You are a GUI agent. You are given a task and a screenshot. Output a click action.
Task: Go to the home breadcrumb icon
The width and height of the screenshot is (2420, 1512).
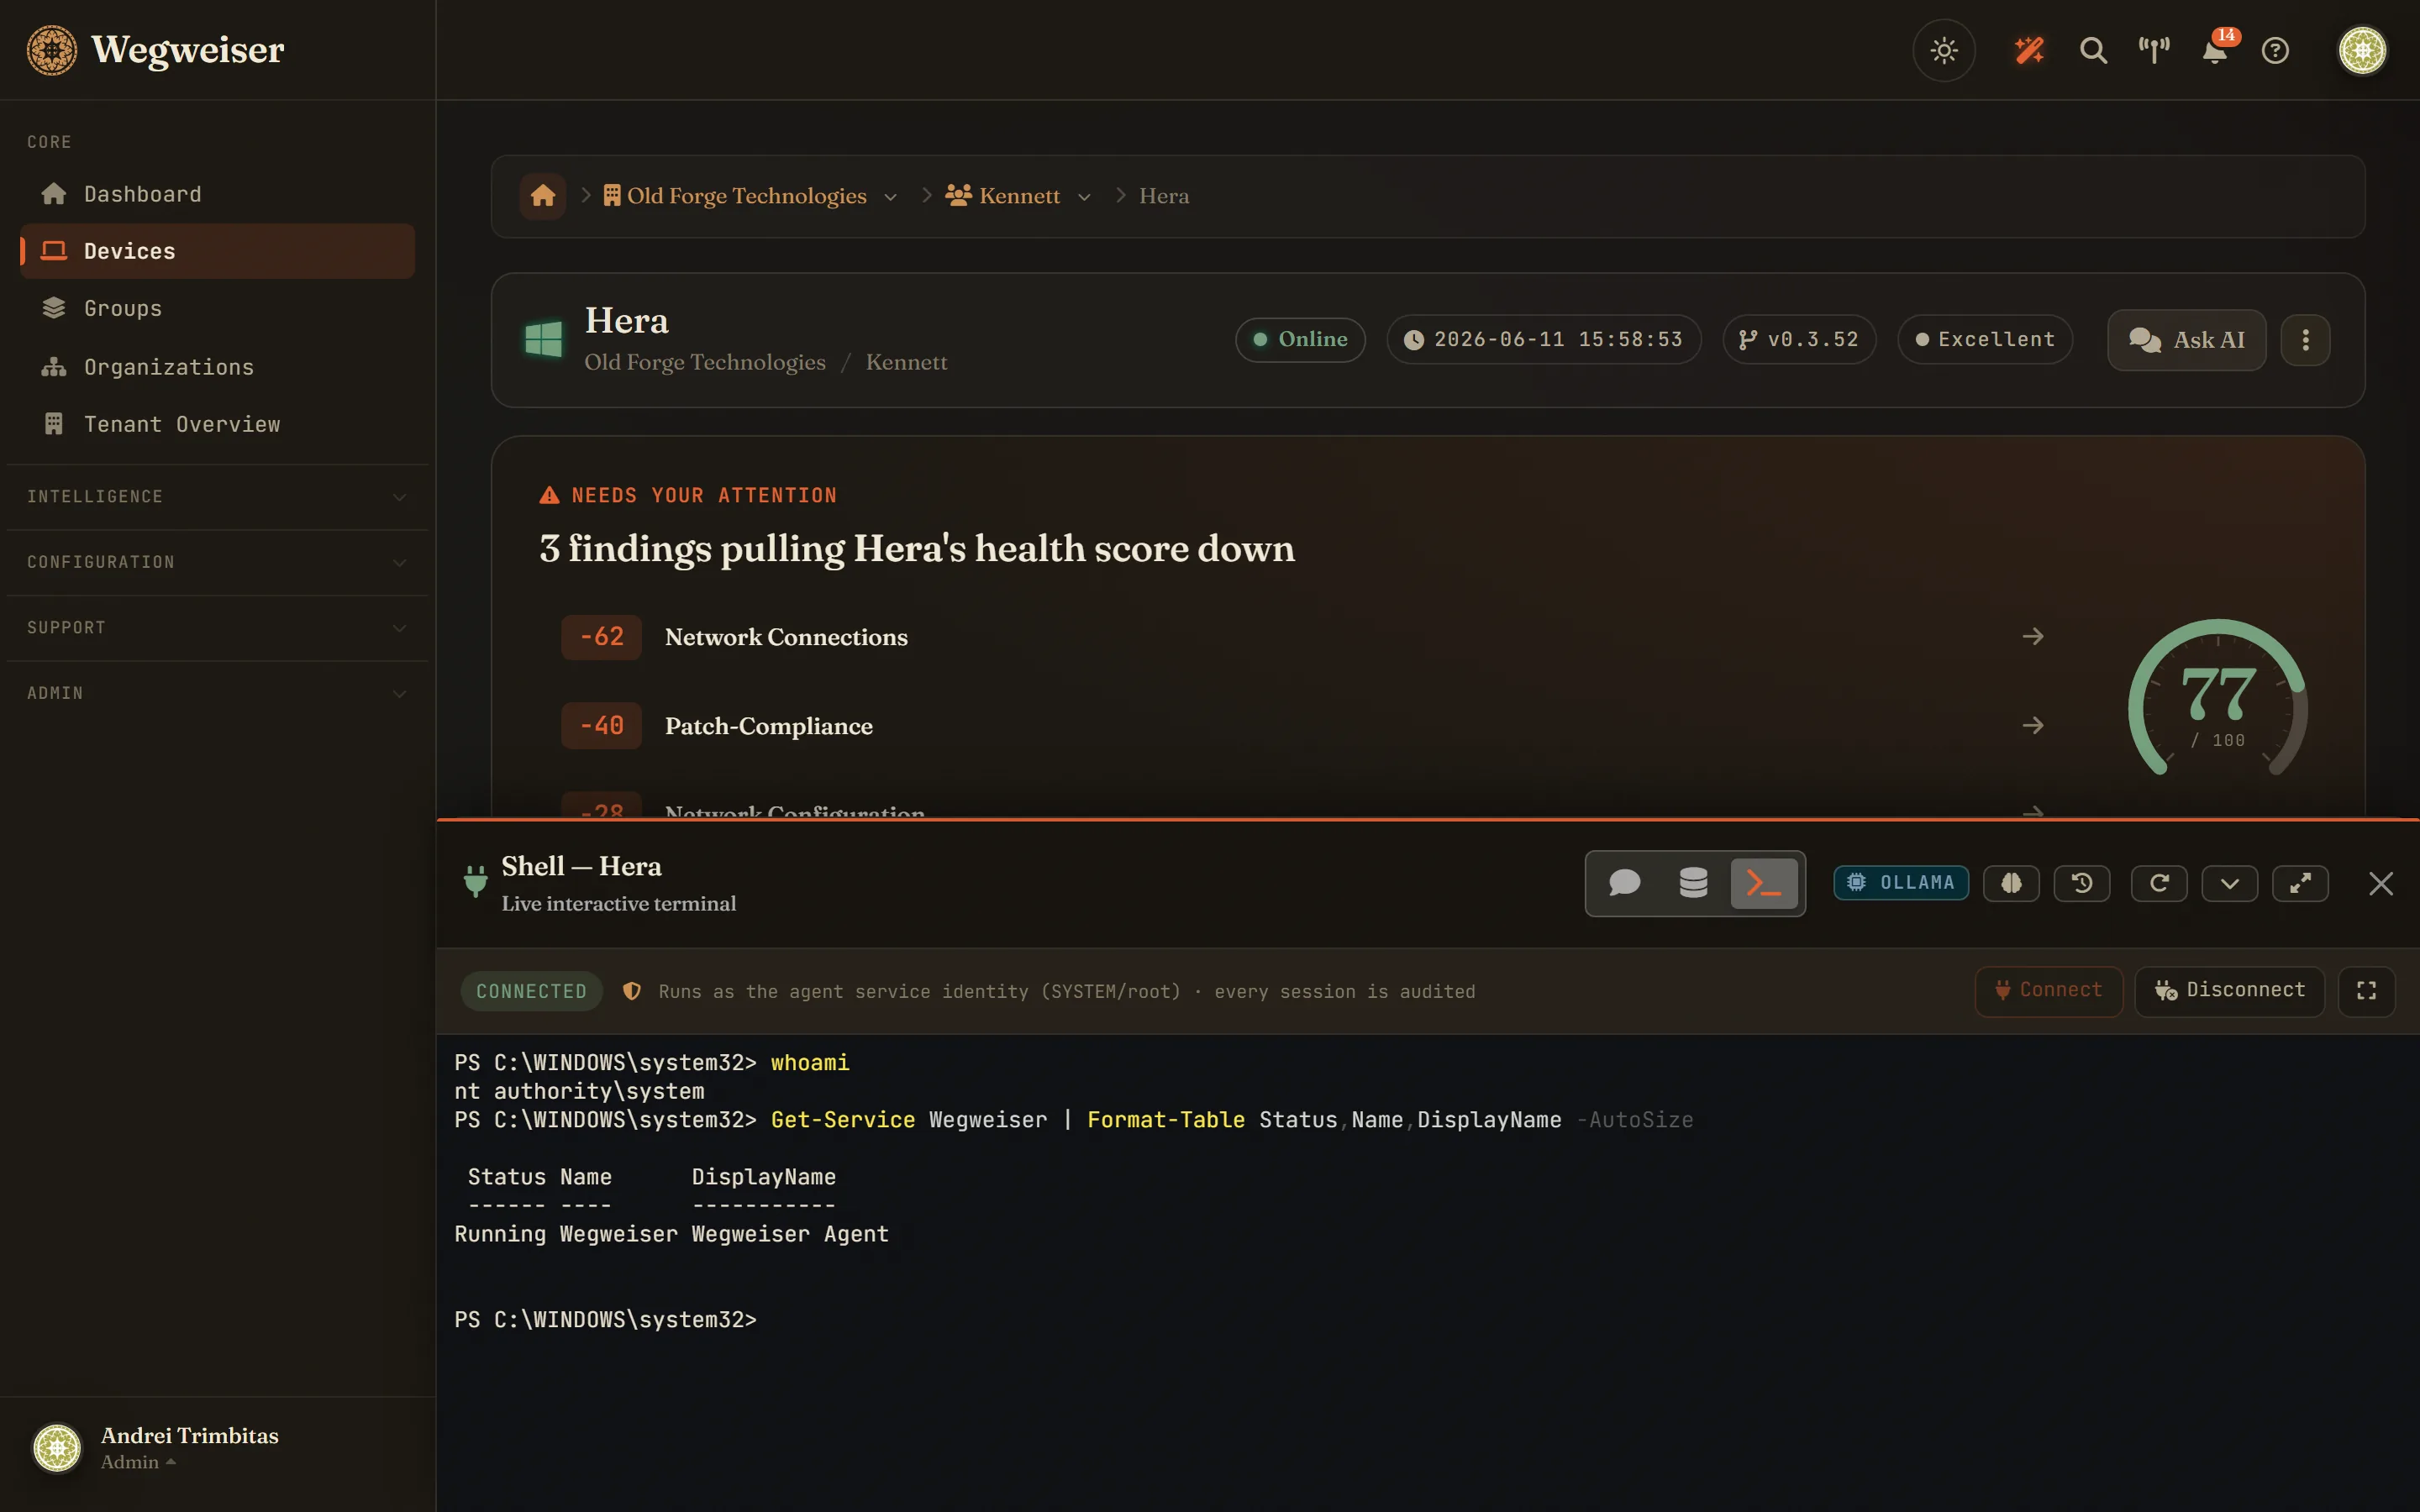pos(543,196)
